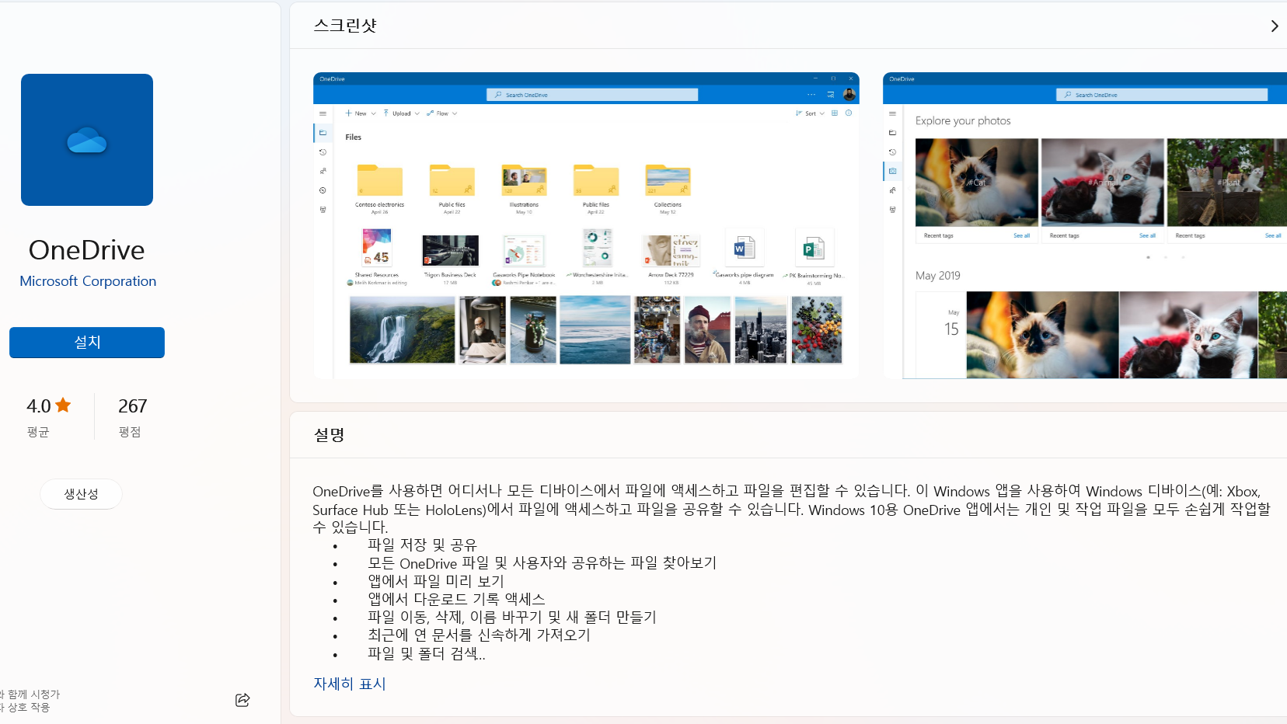1287x724 pixels.
Task: Click the OneDrive app title text
Action: pos(87,250)
